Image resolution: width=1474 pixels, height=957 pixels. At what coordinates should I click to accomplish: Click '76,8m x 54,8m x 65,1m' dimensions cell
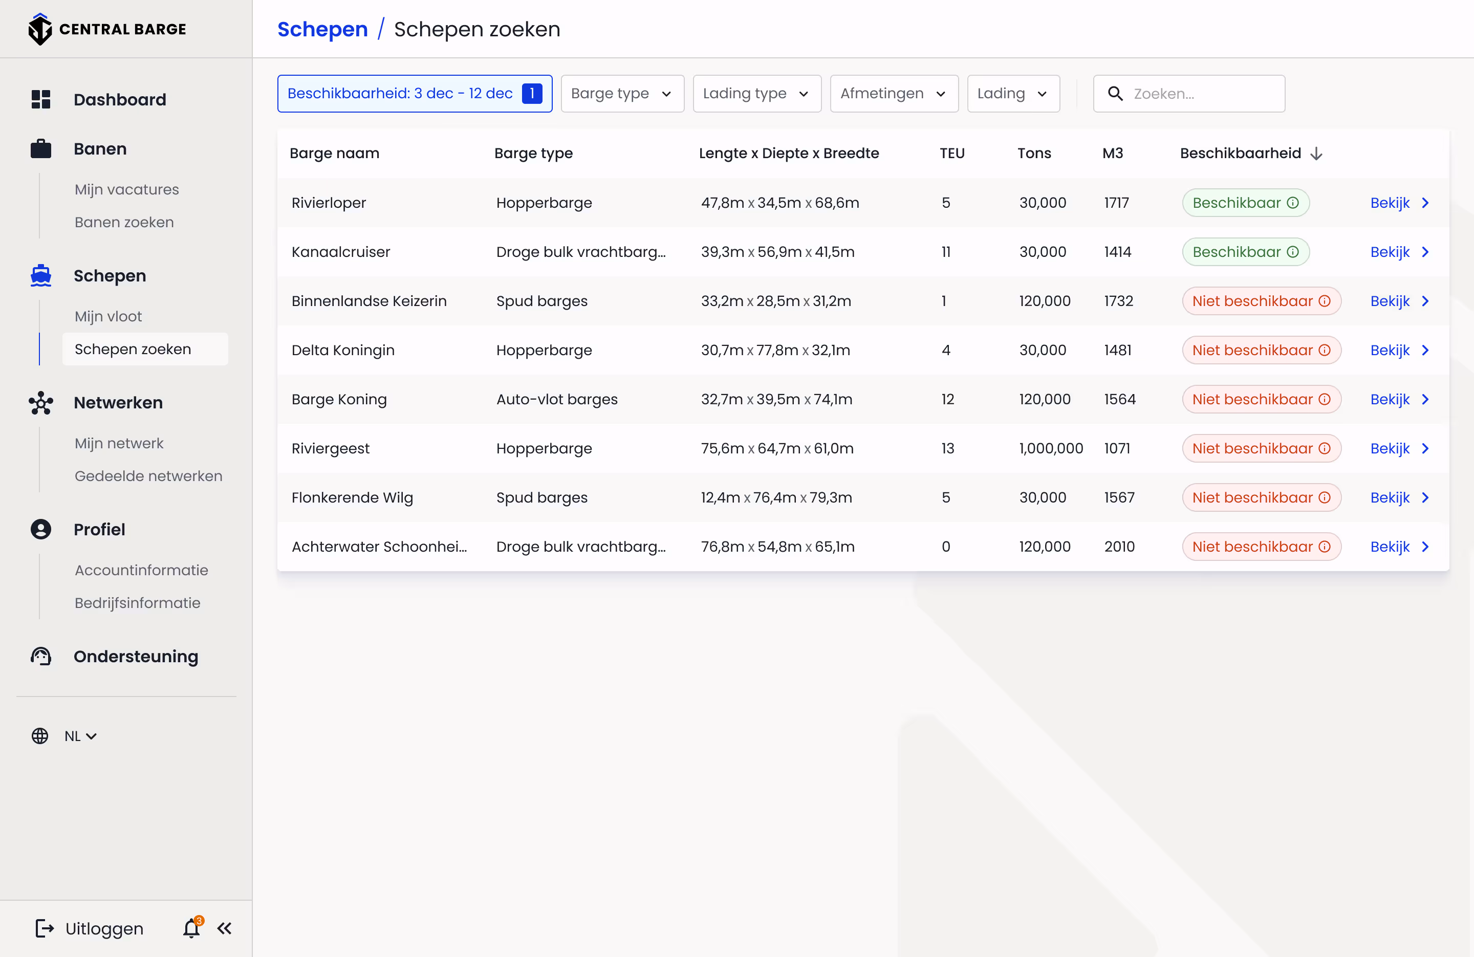[777, 547]
